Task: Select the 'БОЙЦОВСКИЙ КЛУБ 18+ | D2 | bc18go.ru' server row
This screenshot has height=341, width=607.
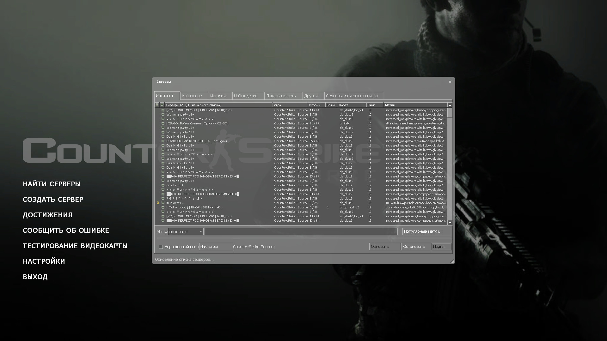Action: 301,141
